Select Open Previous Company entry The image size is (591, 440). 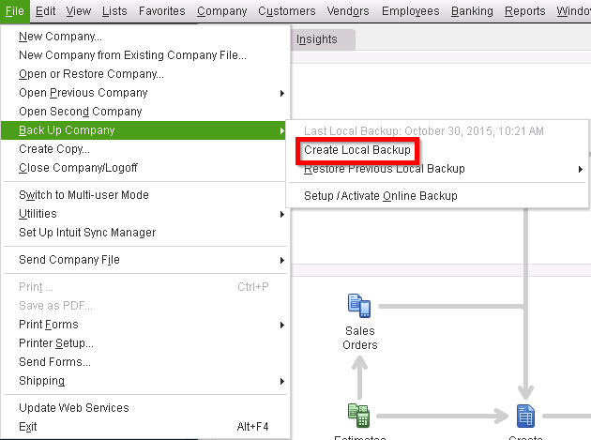(x=145, y=93)
